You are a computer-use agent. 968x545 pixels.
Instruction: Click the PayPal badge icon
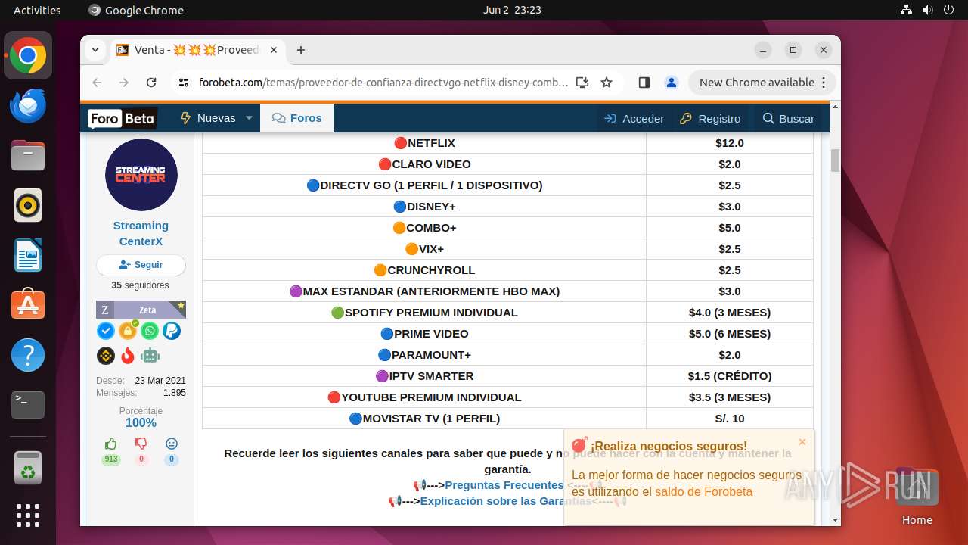point(172,331)
